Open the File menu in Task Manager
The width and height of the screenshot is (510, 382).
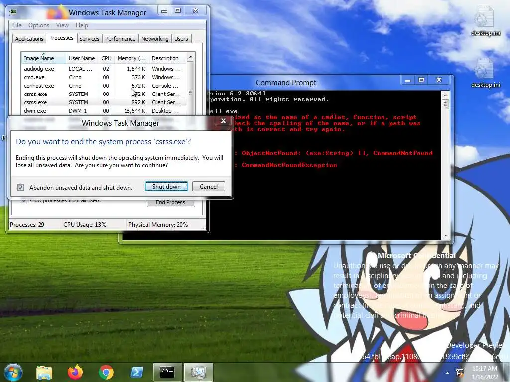point(17,25)
